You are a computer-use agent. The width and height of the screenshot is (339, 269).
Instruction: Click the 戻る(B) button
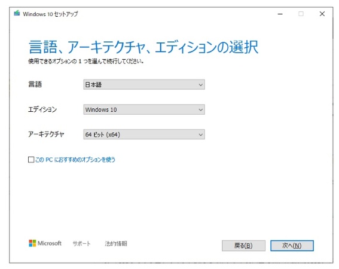pos(243,246)
